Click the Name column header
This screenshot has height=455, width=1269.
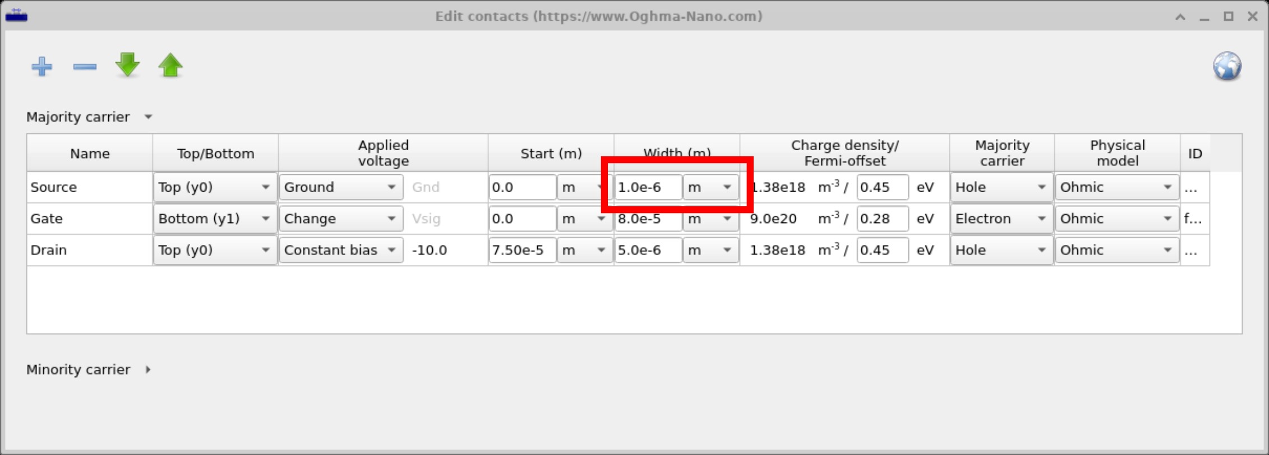coord(90,153)
